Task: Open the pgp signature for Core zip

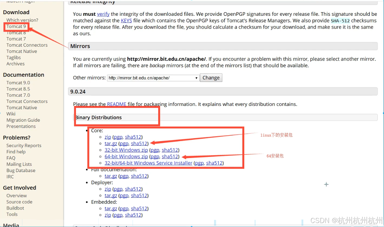Action: (118, 137)
